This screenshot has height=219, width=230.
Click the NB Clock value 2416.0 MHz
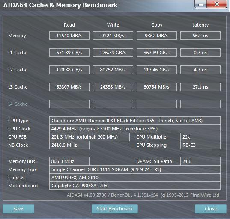tap(69, 145)
